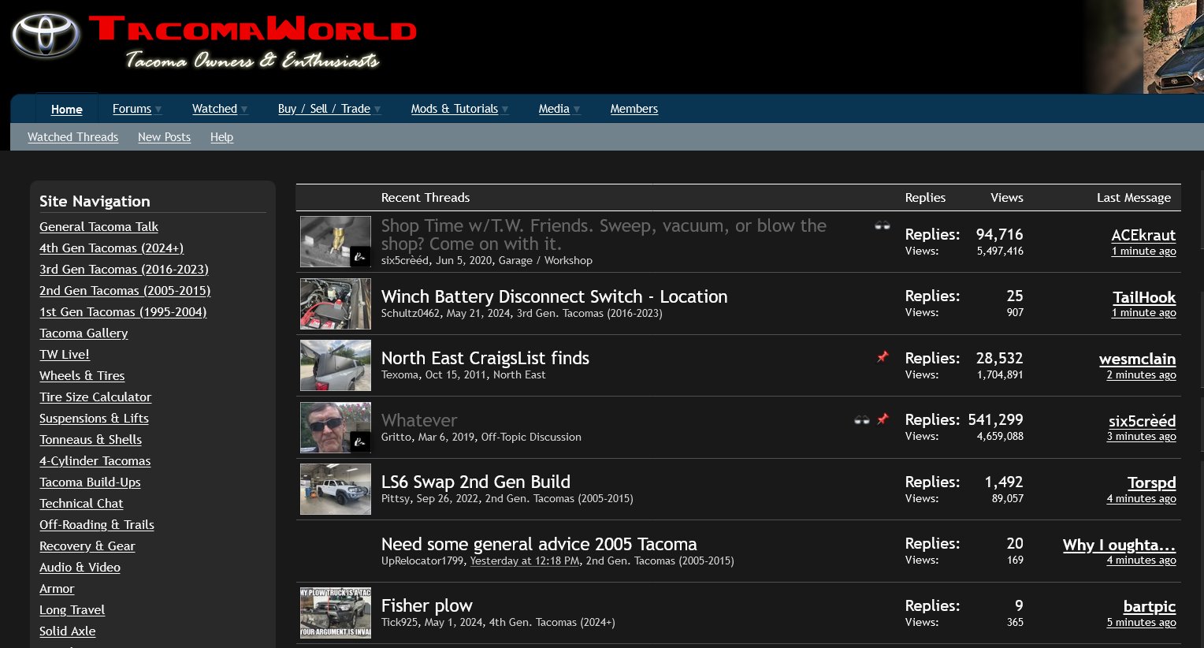The image size is (1204, 648).
Task: Click the Shop Time thread thumbnail
Action: [336, 241]
